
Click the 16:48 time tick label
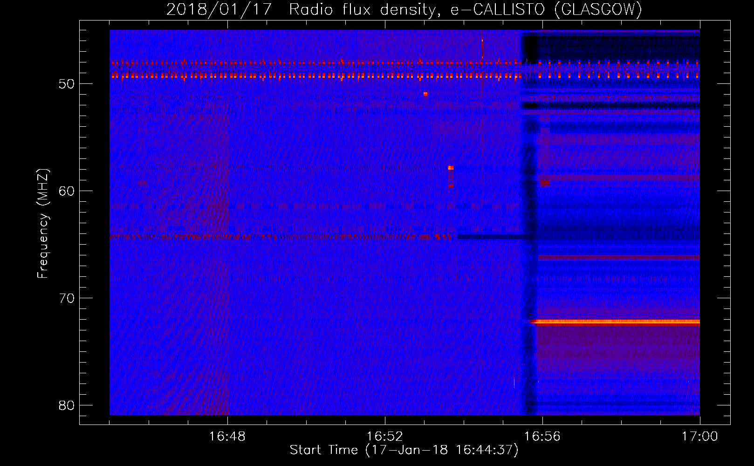(227, 437)
